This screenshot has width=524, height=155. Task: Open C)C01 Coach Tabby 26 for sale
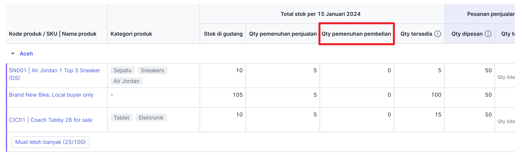(50, 120)
